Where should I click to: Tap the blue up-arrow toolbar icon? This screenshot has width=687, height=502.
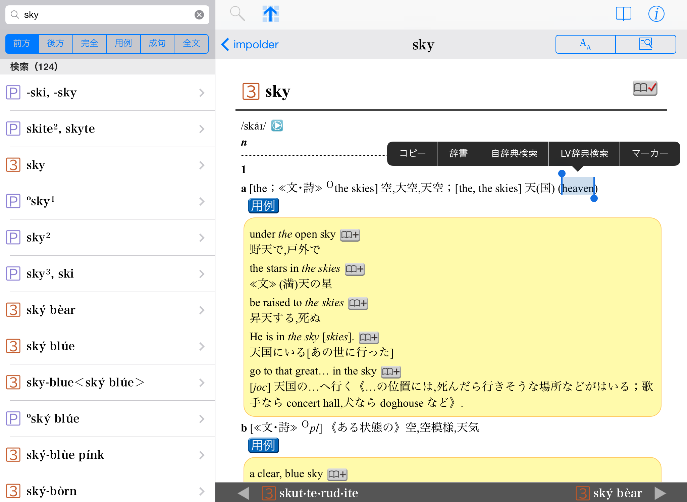[270, 14]
